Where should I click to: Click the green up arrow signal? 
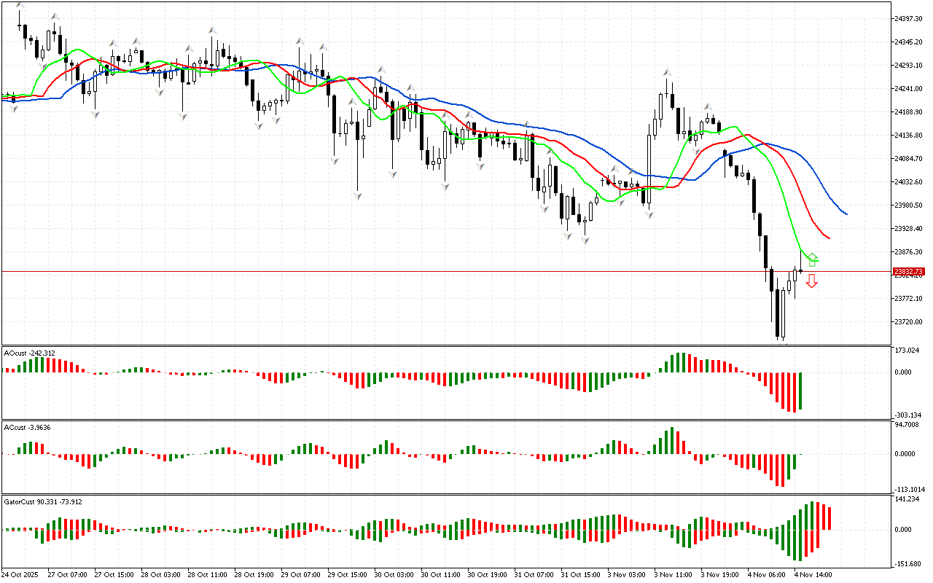coord(813,259)
